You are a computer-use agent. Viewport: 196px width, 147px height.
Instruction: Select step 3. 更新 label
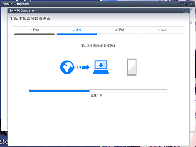[x=120, y=30]
